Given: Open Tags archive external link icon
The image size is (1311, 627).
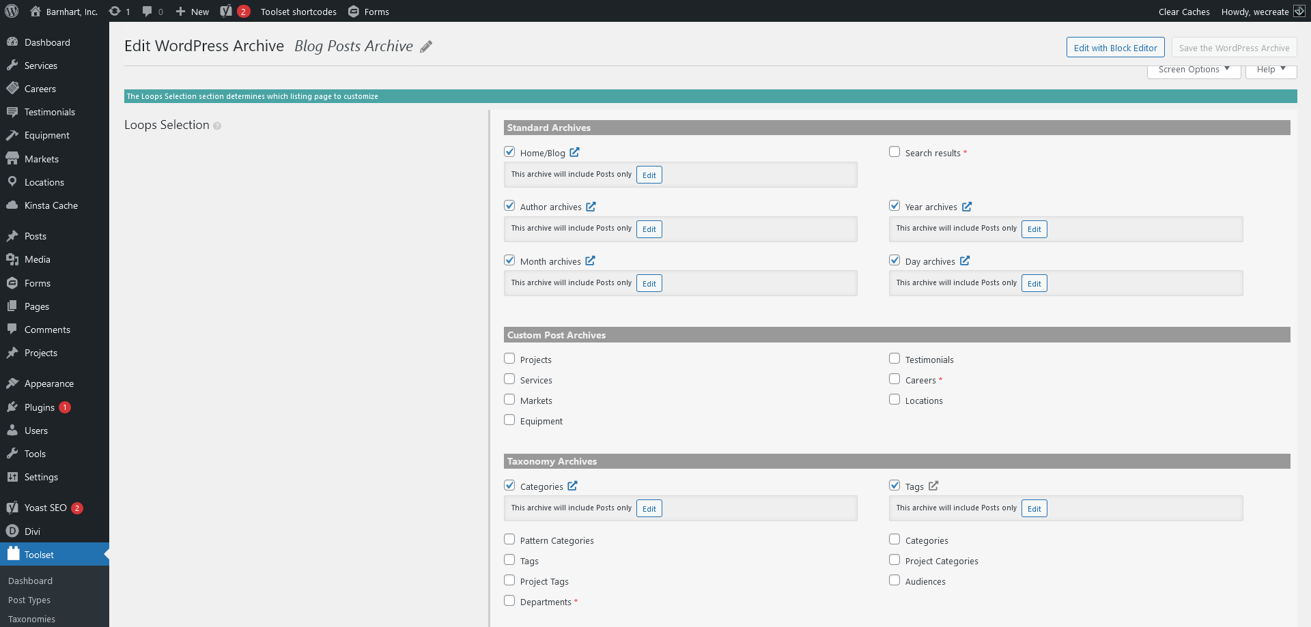Looking at the screenshot, I should [933, 486].
